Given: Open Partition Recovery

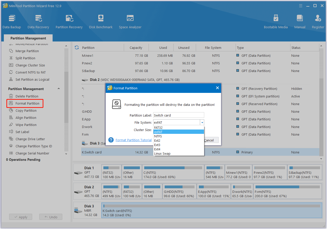Looking at the screenshot, I should [x=69, y=21].
